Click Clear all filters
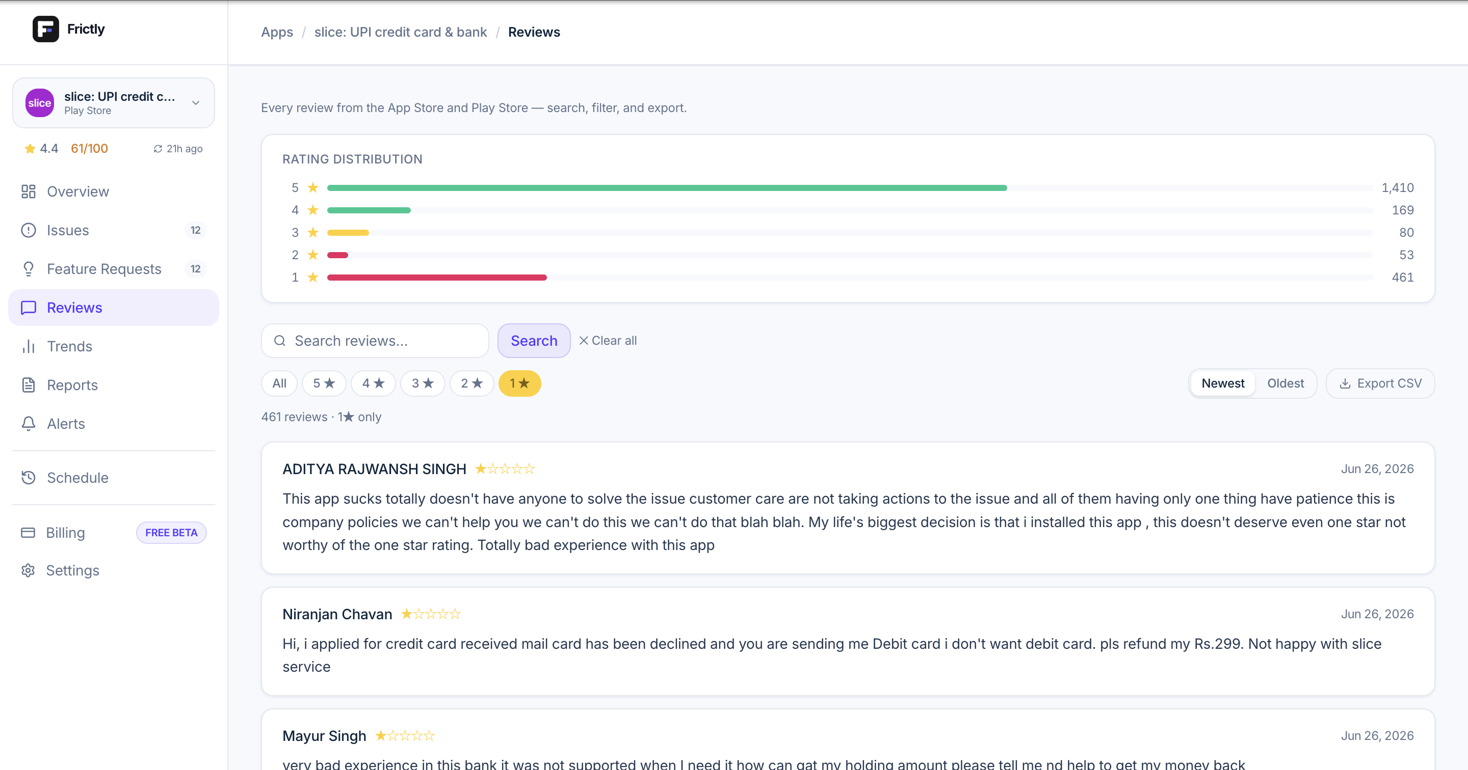The height and width of the screenshot is (770, 1468). 608,341
